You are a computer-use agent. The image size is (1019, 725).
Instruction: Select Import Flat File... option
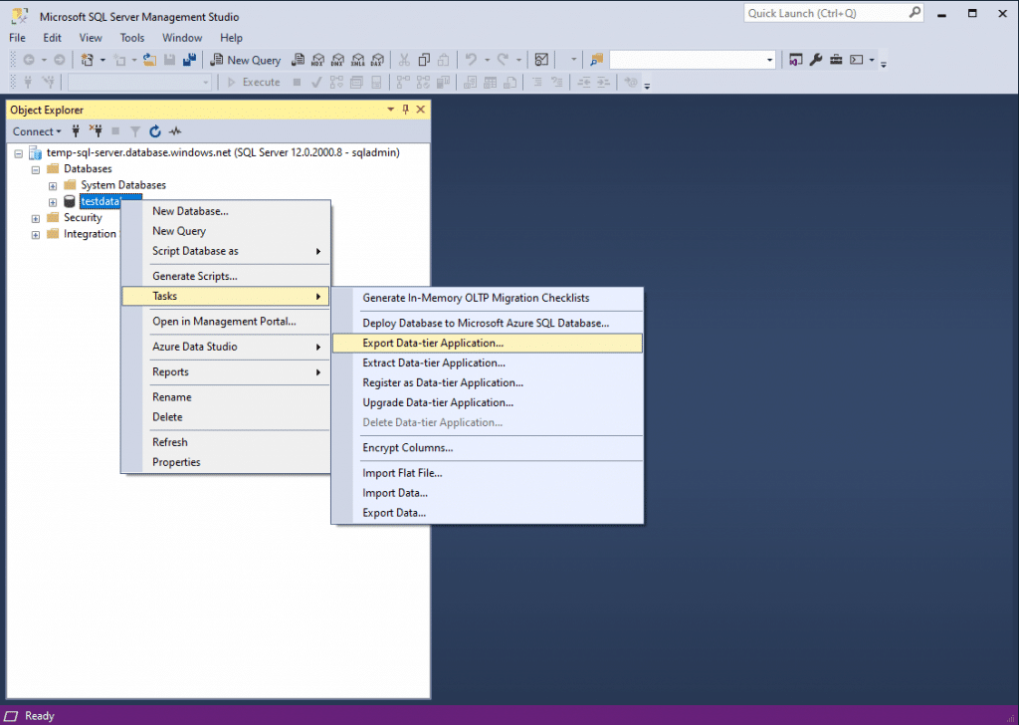click(488, 473)
